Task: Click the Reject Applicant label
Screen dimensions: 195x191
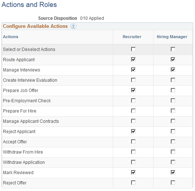Action: tap(19, 132)
